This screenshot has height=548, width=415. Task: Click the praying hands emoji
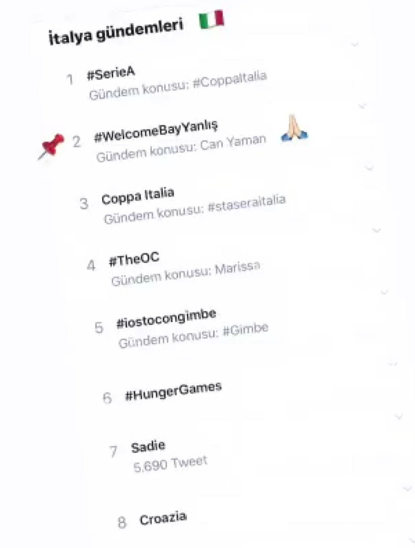click(294, 128)
